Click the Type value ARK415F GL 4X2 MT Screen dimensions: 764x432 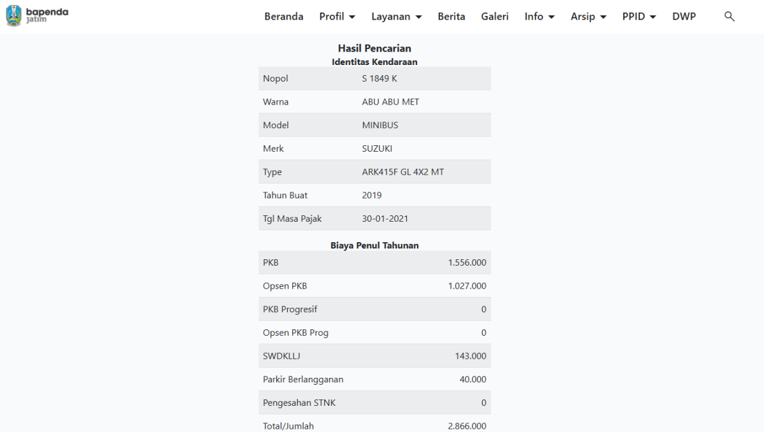[403, 172]
